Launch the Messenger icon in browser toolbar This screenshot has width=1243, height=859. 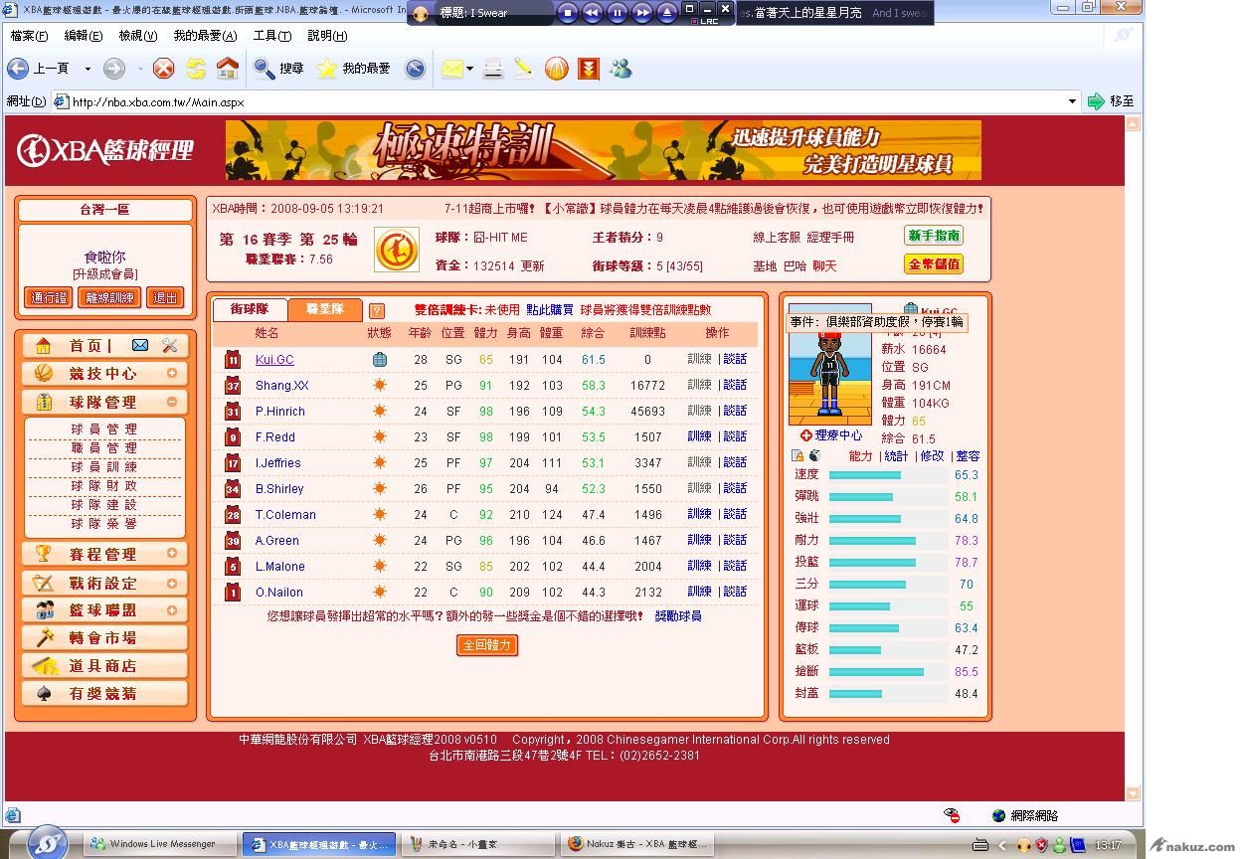621,69
